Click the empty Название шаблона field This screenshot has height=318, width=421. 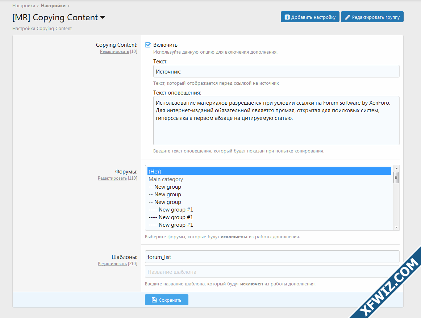(272, 272)
